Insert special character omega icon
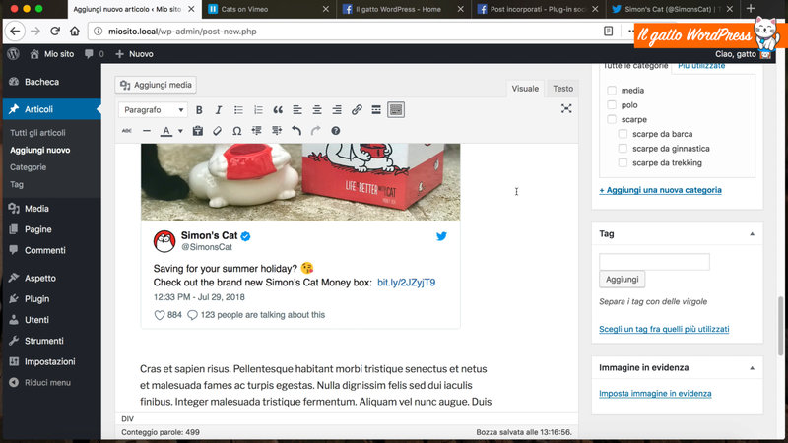 [x=236, y=131]
